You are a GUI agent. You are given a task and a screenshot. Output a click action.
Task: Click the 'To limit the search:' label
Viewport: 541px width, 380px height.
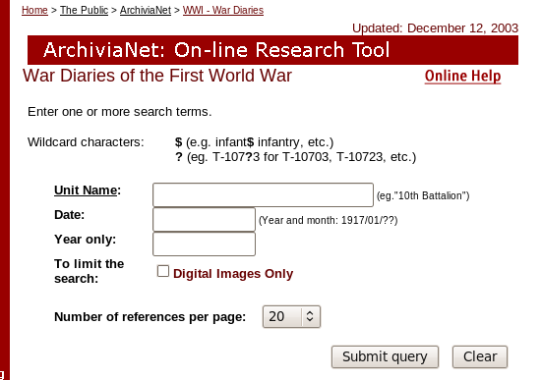point(89,271)
